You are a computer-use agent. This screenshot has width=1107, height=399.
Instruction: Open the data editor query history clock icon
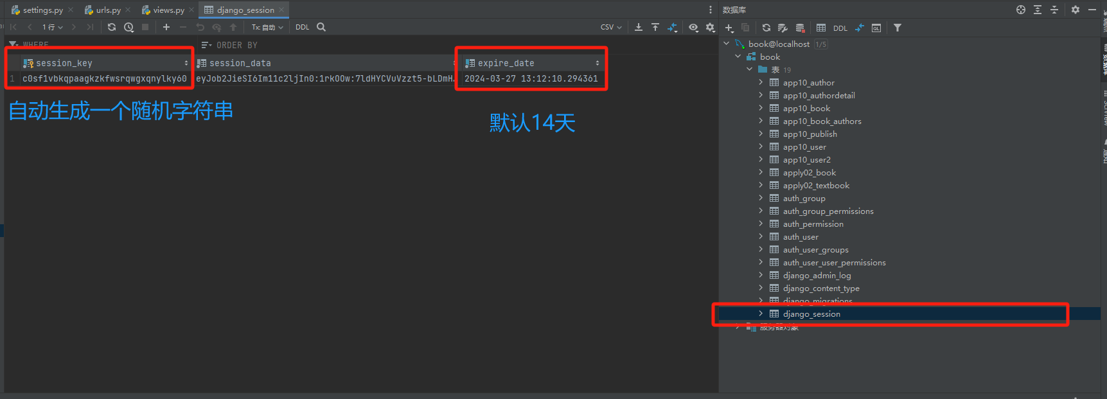click(x=128, y=27)
